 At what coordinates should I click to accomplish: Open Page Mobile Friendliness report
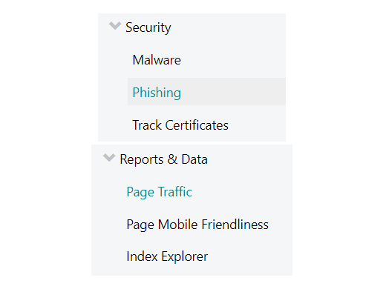(197, 225)
